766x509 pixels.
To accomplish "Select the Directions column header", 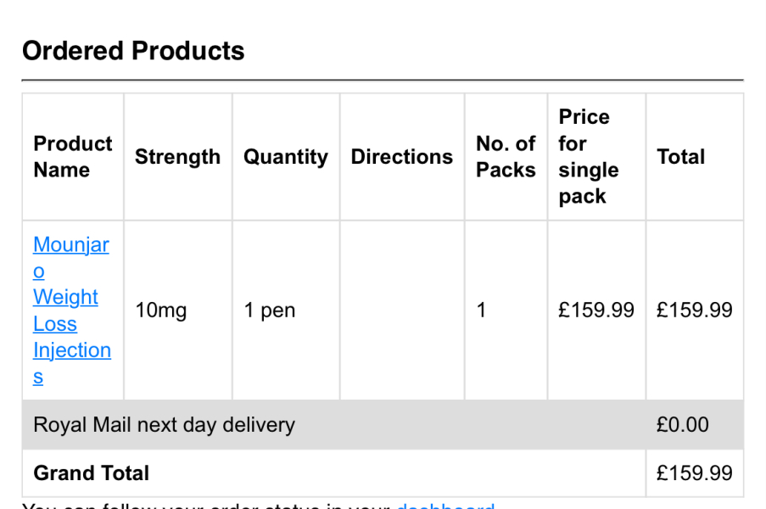I will [x=401, y=157].
